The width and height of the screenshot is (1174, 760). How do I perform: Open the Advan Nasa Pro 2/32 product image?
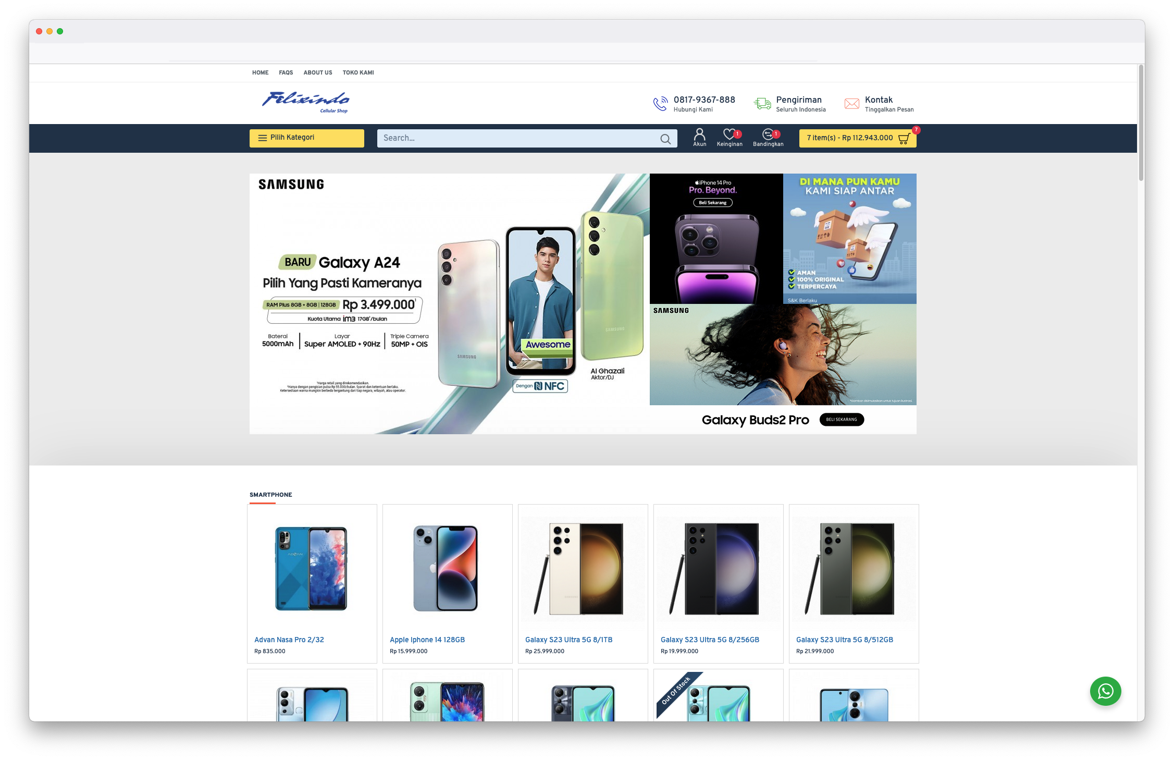tap(312, 569)
